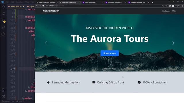Close the Breakpoints Bootstrap browser tab
Viewport: 184px width, 103px height.
pos(126,3)
